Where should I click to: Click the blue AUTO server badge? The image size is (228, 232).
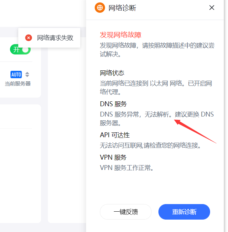(x=16, y=74)
